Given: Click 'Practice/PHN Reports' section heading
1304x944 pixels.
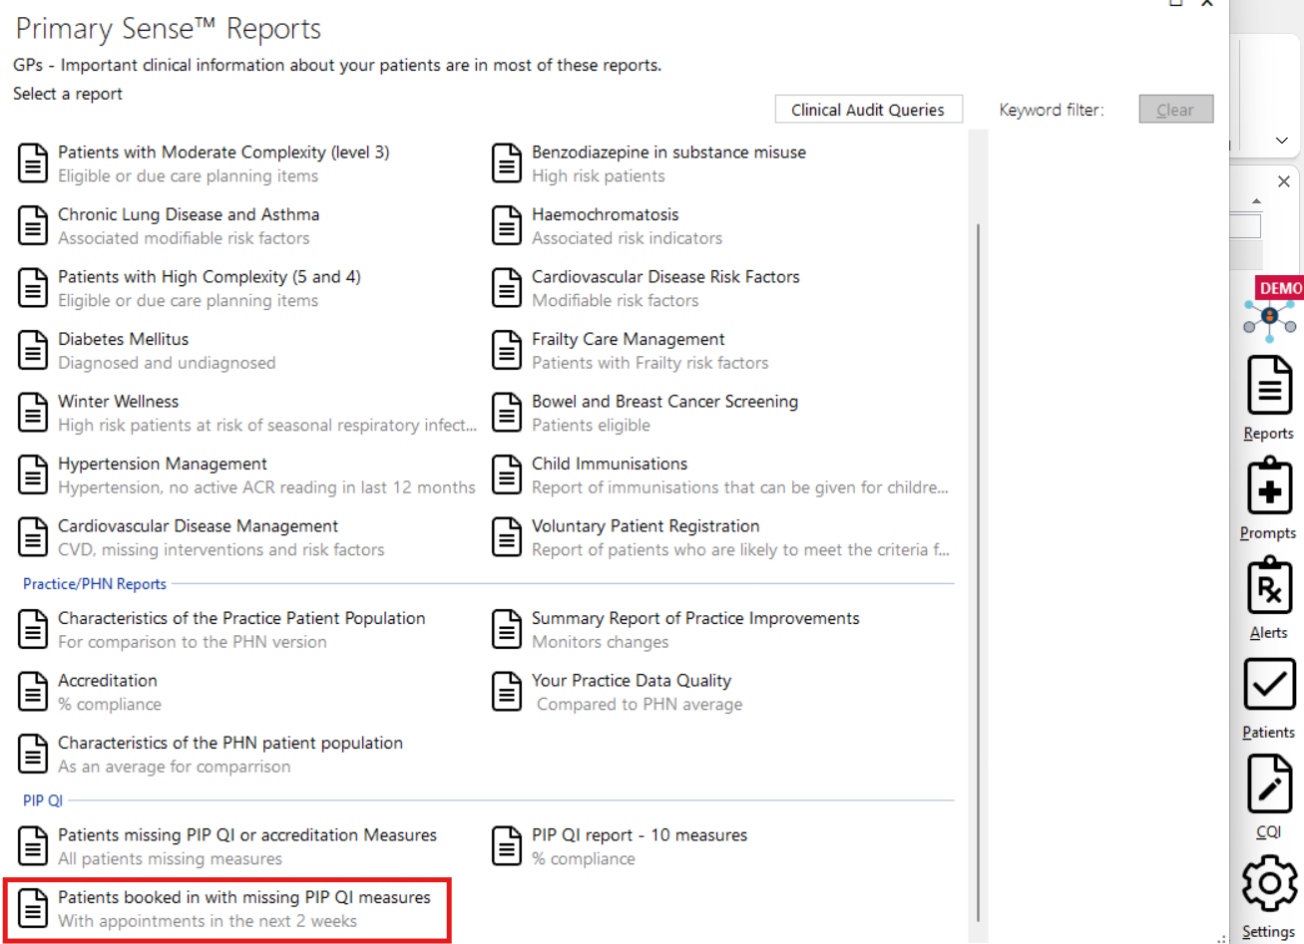Looking at the screenshot, I should pos(95,584).
